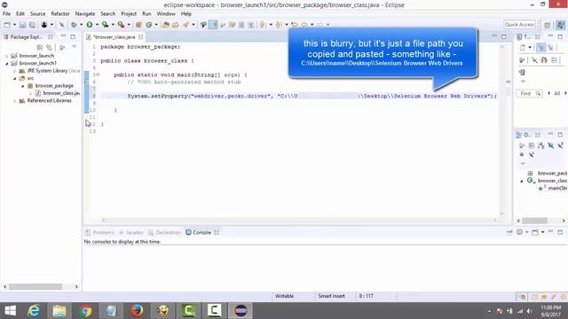Open the Project menu
The width and height of the screenshot is (568, 319).
pos(129,14)
